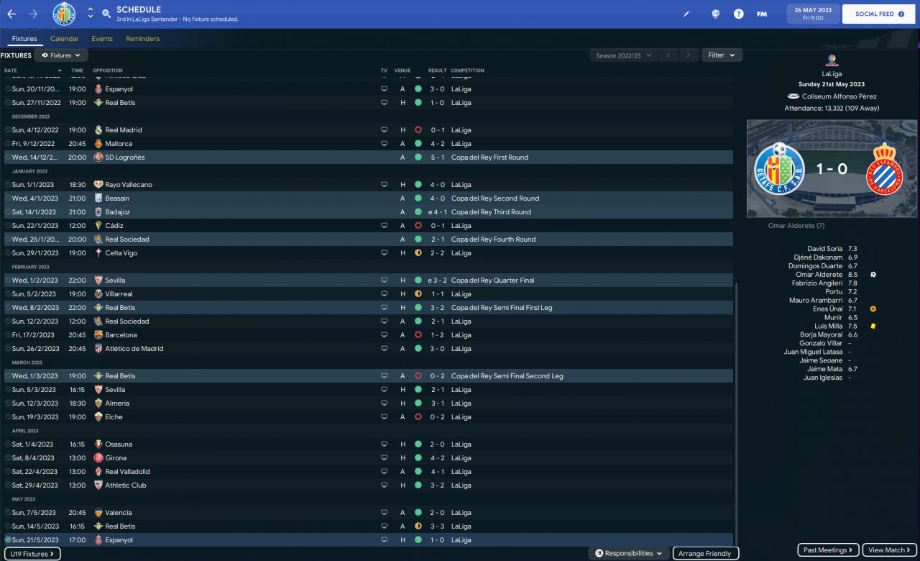Click the Valencia club badge

point(98,513)
